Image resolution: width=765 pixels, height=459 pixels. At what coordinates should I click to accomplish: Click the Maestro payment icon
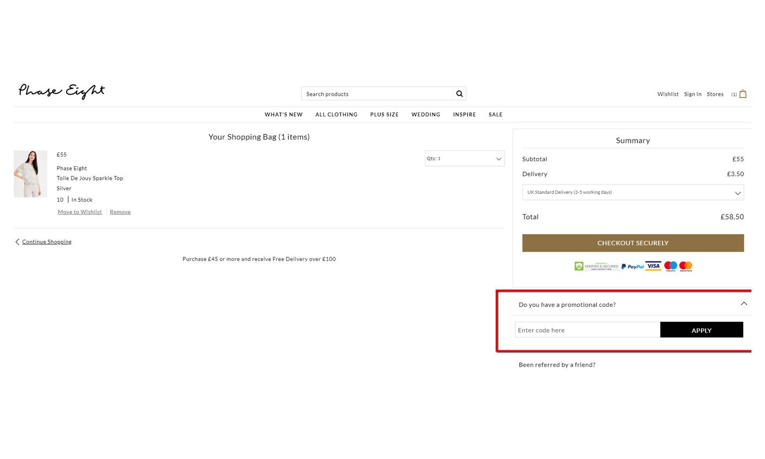pos(670,266)
